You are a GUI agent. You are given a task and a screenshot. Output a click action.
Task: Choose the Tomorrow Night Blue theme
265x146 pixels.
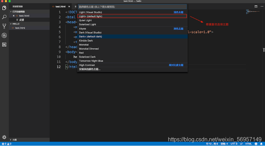pyautogui.click(x=132, y=61)
